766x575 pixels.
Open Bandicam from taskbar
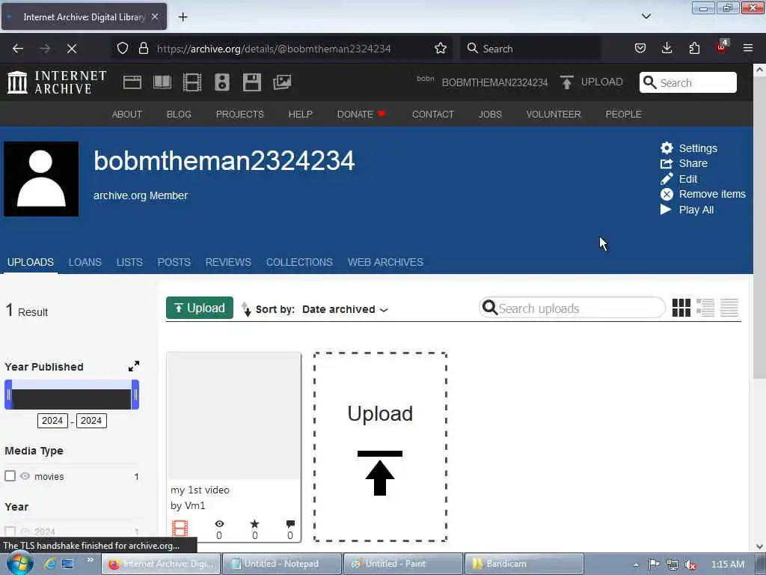pyautogui.click(x=524, y=564)
